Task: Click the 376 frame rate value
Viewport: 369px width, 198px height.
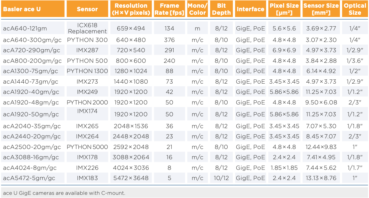Action: 169,40
